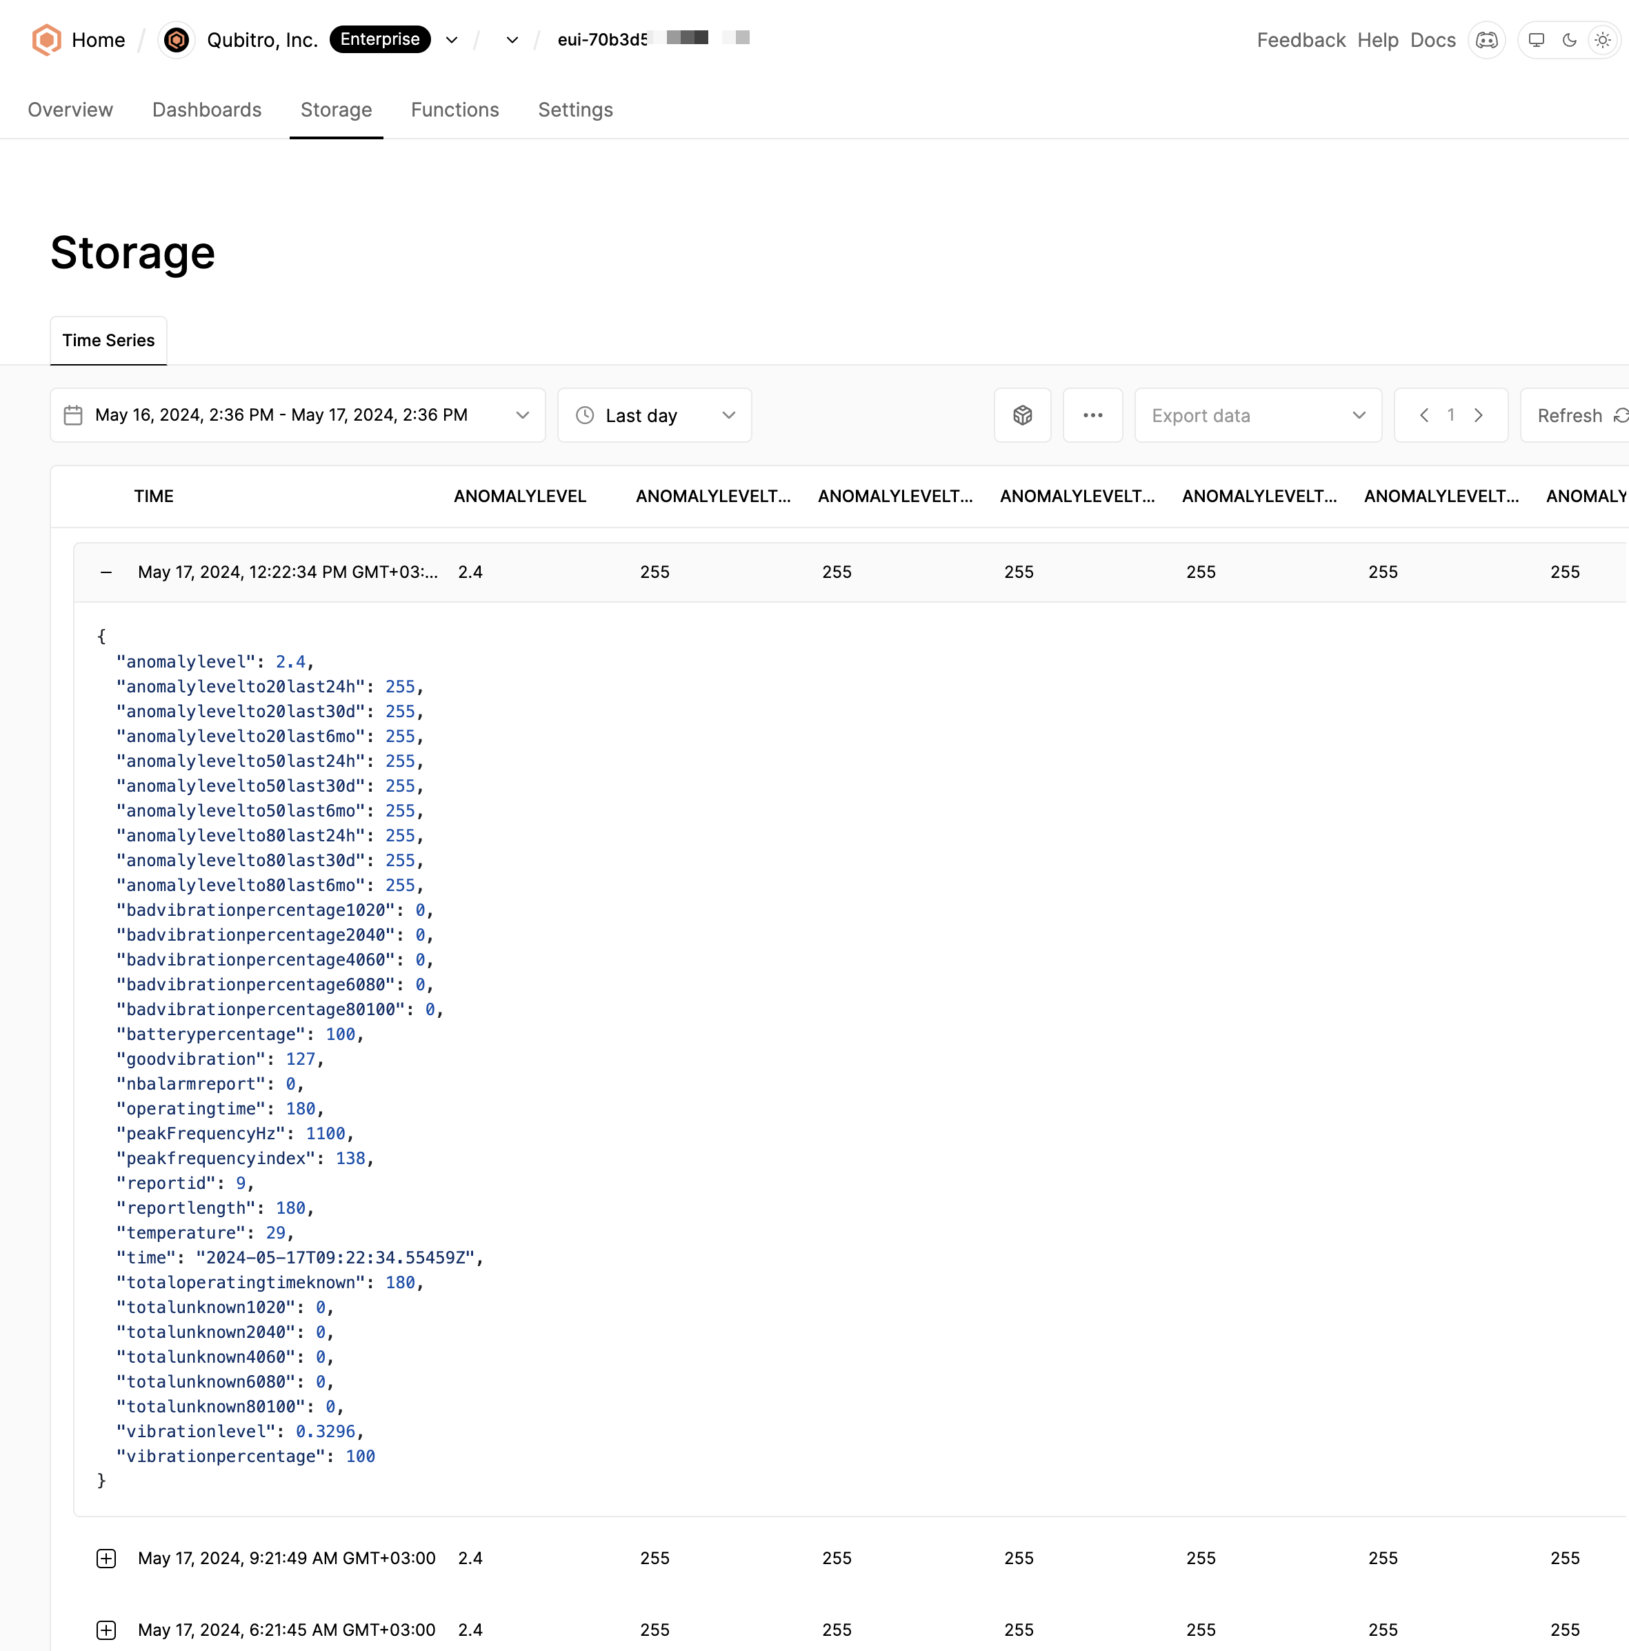Click the next page arrow
This screenshot has height=1651, width=1629.
click(x=1479, y=415)
